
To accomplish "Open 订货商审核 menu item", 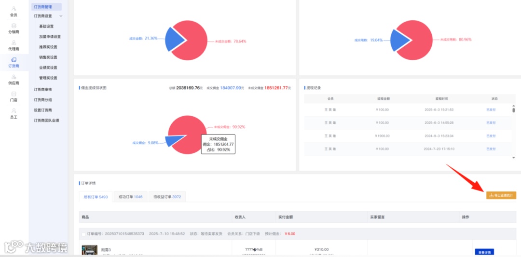I will tap(43, 89).
